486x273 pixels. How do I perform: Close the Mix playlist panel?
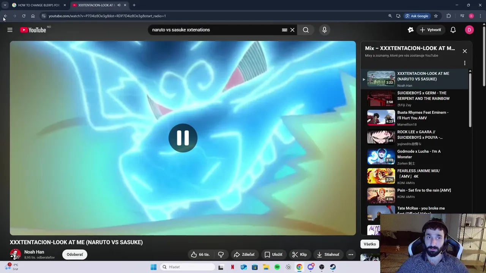(465, 51)
